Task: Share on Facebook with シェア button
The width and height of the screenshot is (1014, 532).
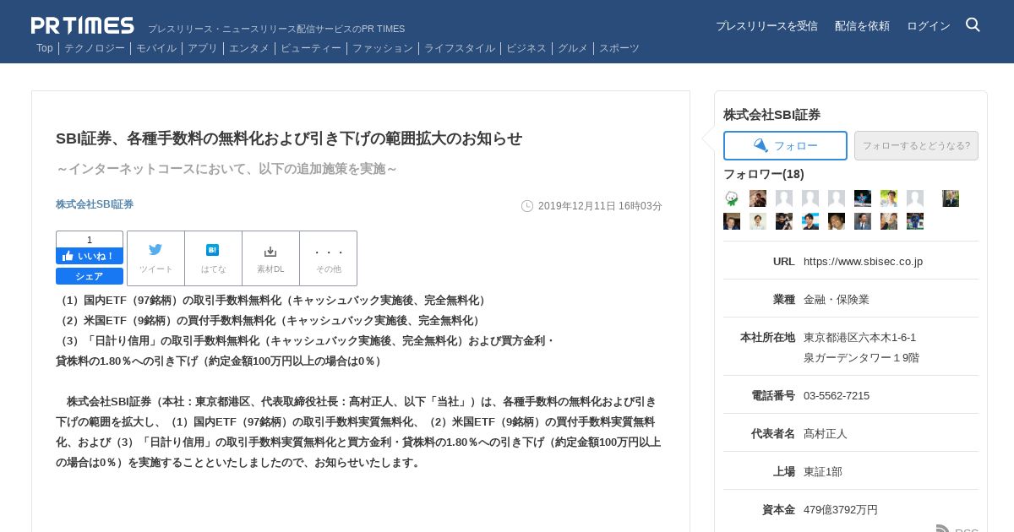Action: coord(90,276)
